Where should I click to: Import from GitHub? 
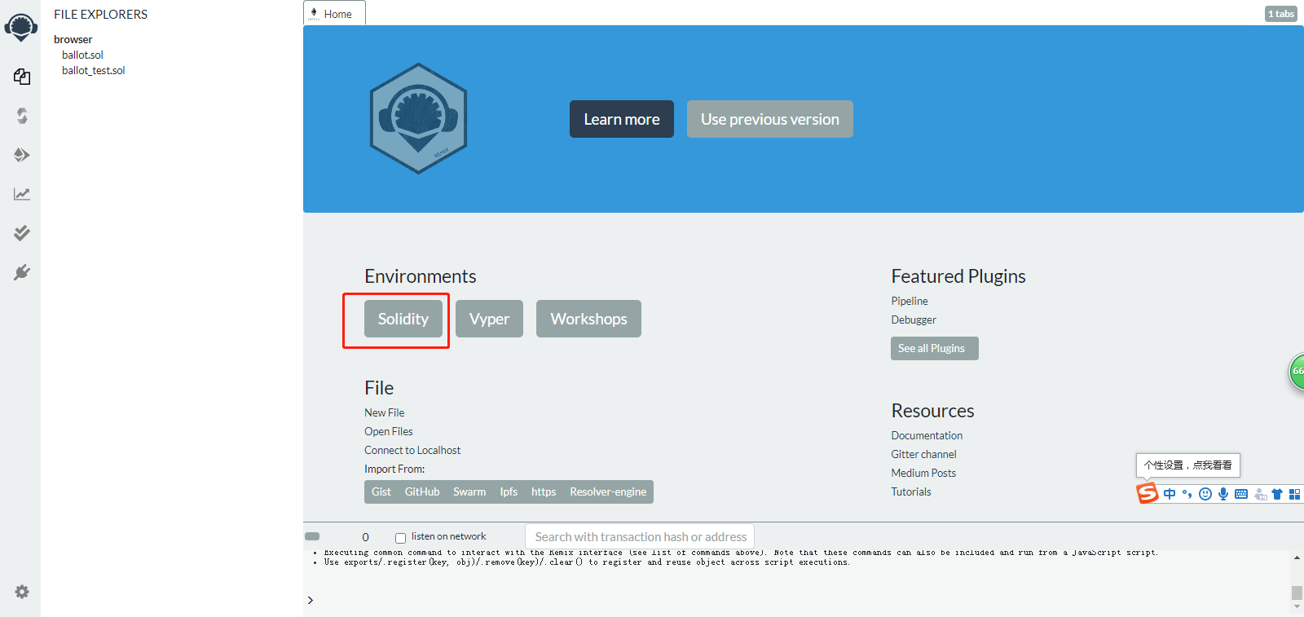[422, 491]
